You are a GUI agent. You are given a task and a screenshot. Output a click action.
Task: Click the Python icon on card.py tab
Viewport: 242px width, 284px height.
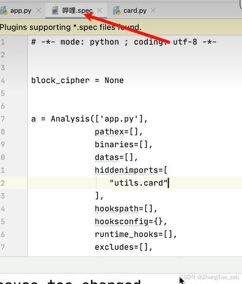point(117,11)
